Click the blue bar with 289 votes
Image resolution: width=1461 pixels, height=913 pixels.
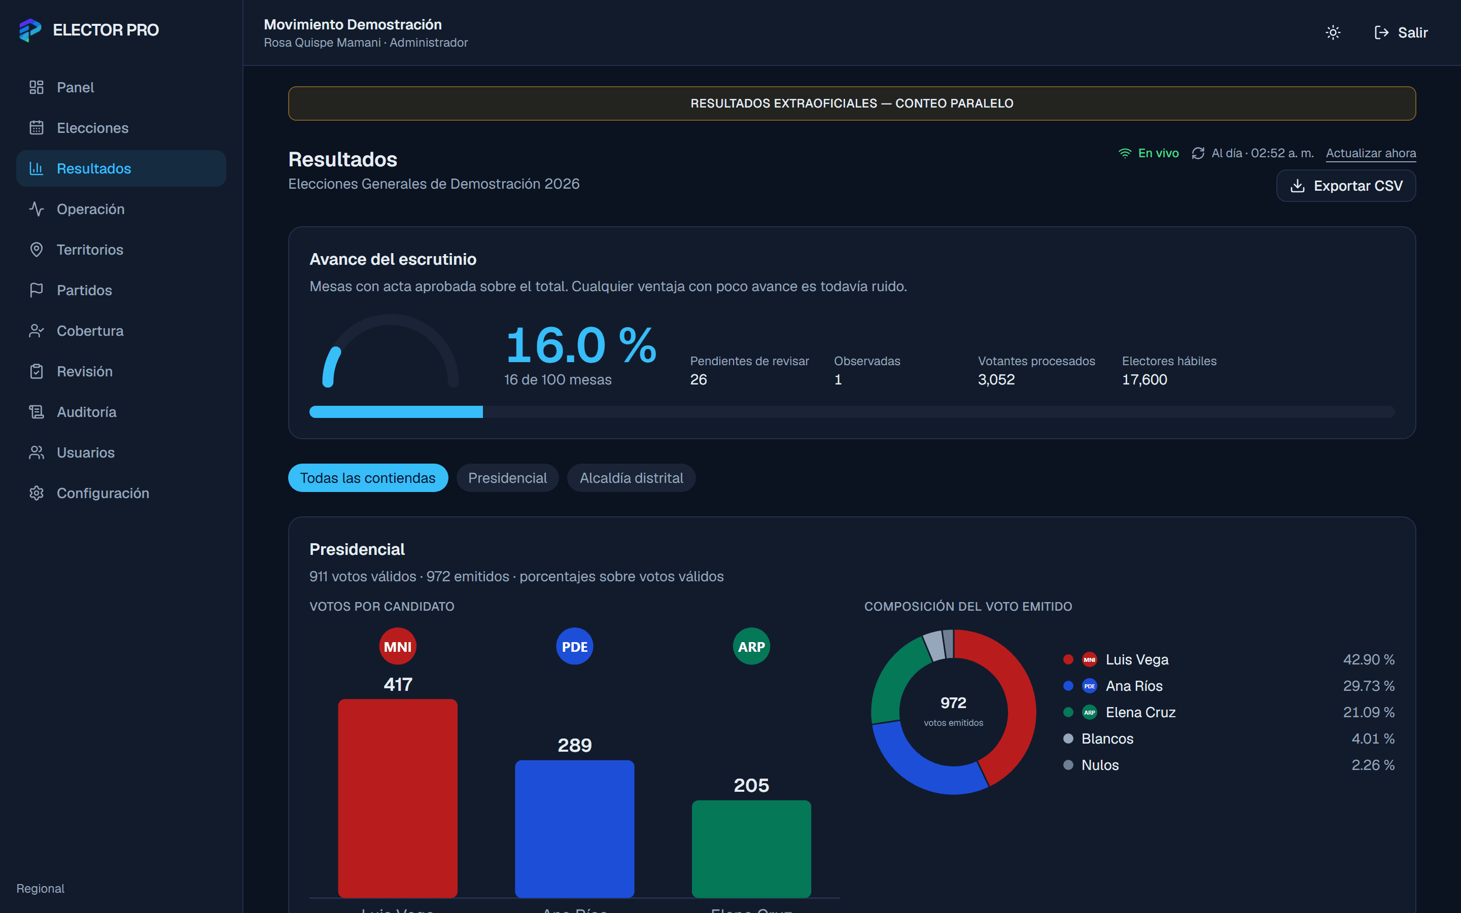click(x=574, y=829)
